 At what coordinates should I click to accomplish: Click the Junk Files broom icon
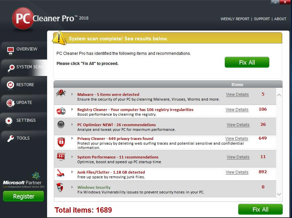tap(61, 173)
